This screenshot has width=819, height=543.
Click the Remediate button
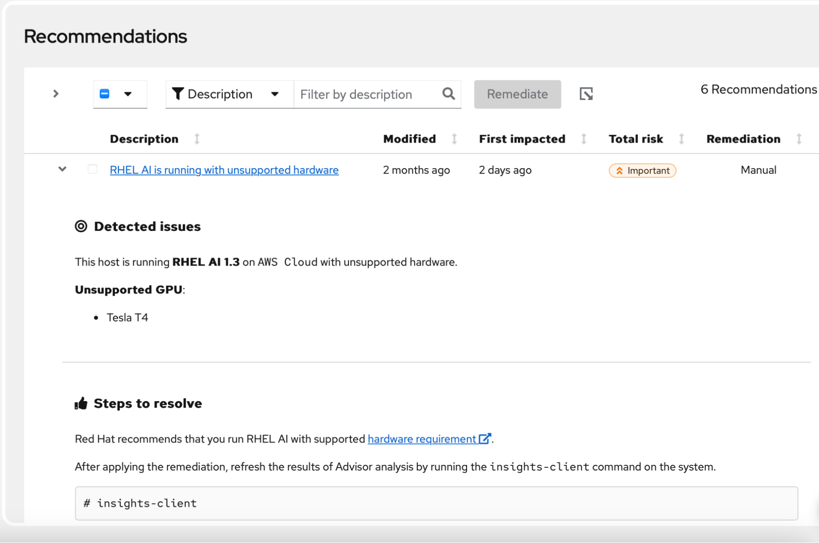tap(517, 94)
